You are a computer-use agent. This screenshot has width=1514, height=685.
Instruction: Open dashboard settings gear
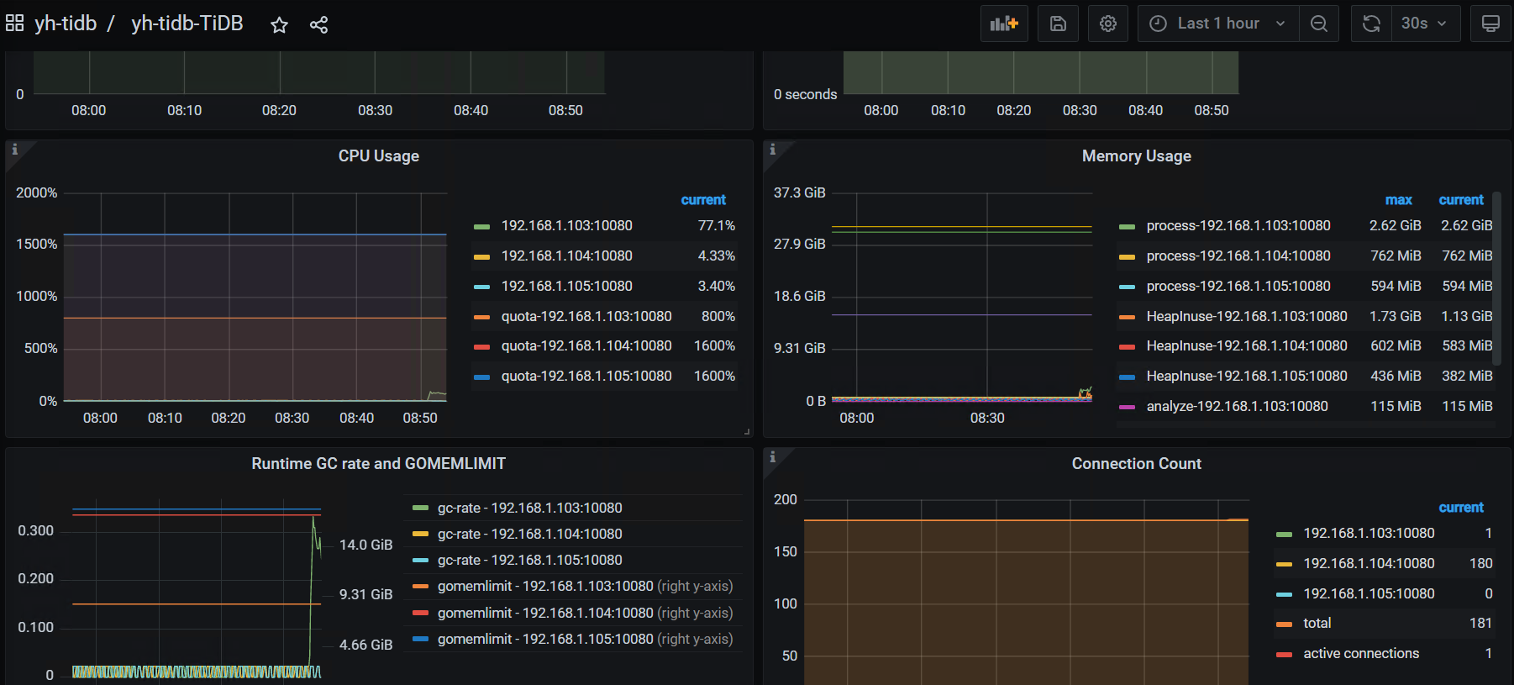pos(1108,24)
